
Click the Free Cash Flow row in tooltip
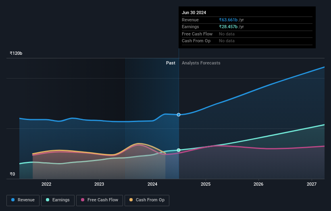click(247, 34)
